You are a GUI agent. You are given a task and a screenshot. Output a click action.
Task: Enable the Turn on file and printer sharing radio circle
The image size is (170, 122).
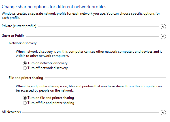pyautogui.click(x=25, y=98)
